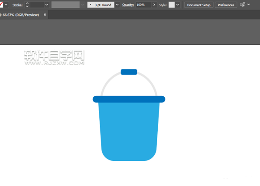
Task: Open Preferences
Action: pos(226,5)
